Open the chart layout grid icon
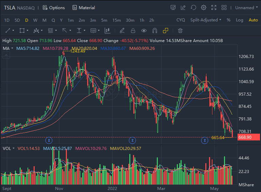261x192 pixels. [224, 7]
